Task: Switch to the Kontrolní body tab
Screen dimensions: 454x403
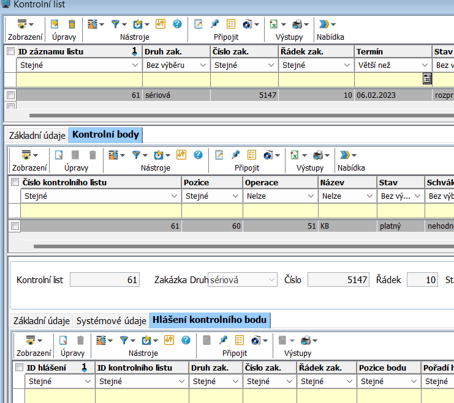Action: [x=105, y=135]
